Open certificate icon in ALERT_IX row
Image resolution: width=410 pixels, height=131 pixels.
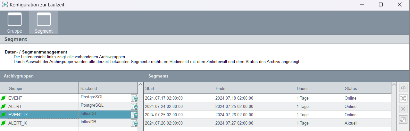click(134, 123)
